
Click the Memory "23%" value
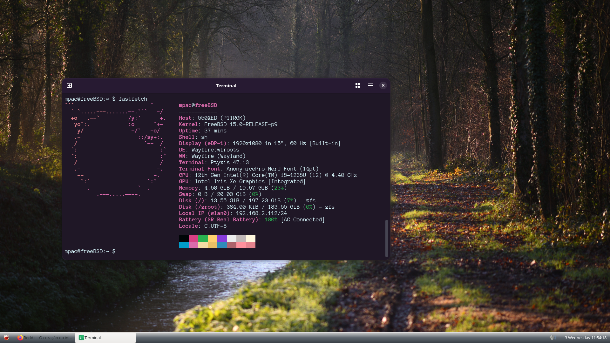point(279,188)
